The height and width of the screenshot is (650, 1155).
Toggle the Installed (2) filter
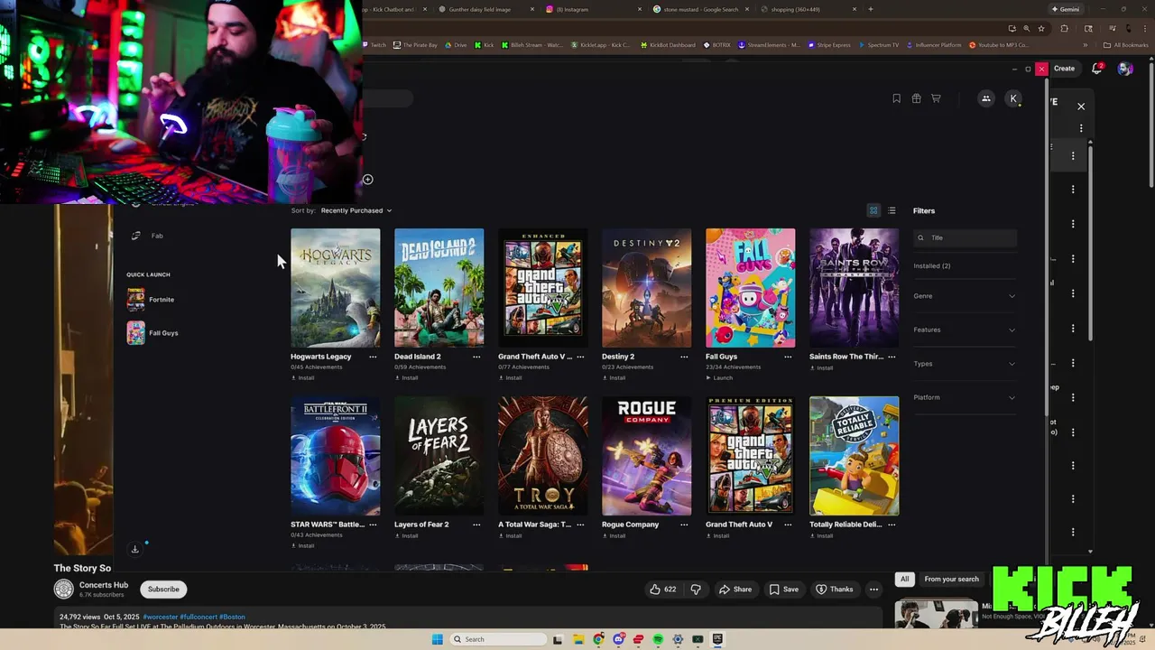[932, 266]
